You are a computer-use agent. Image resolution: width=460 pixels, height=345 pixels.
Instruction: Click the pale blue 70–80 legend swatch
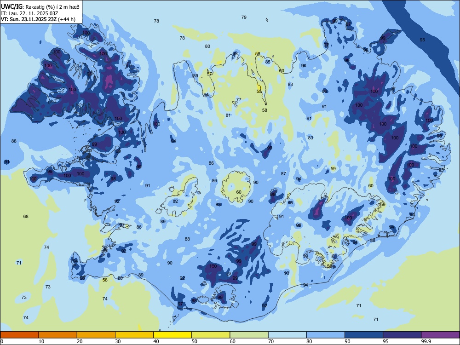tap(287, 335)
